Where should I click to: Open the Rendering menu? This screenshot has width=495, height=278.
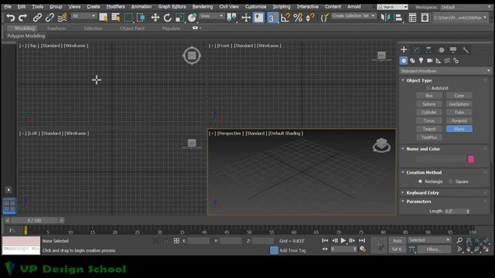pyautogui.click(x=203, y=7)
